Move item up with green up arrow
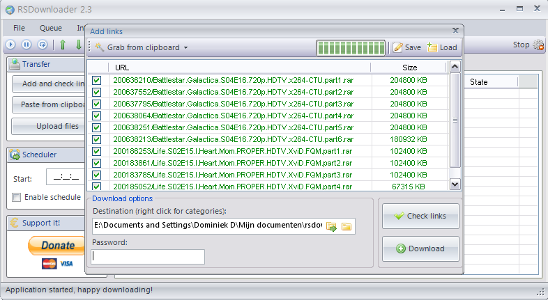The height and width of the screenshot is (300, 548). [x=63, y=45]
